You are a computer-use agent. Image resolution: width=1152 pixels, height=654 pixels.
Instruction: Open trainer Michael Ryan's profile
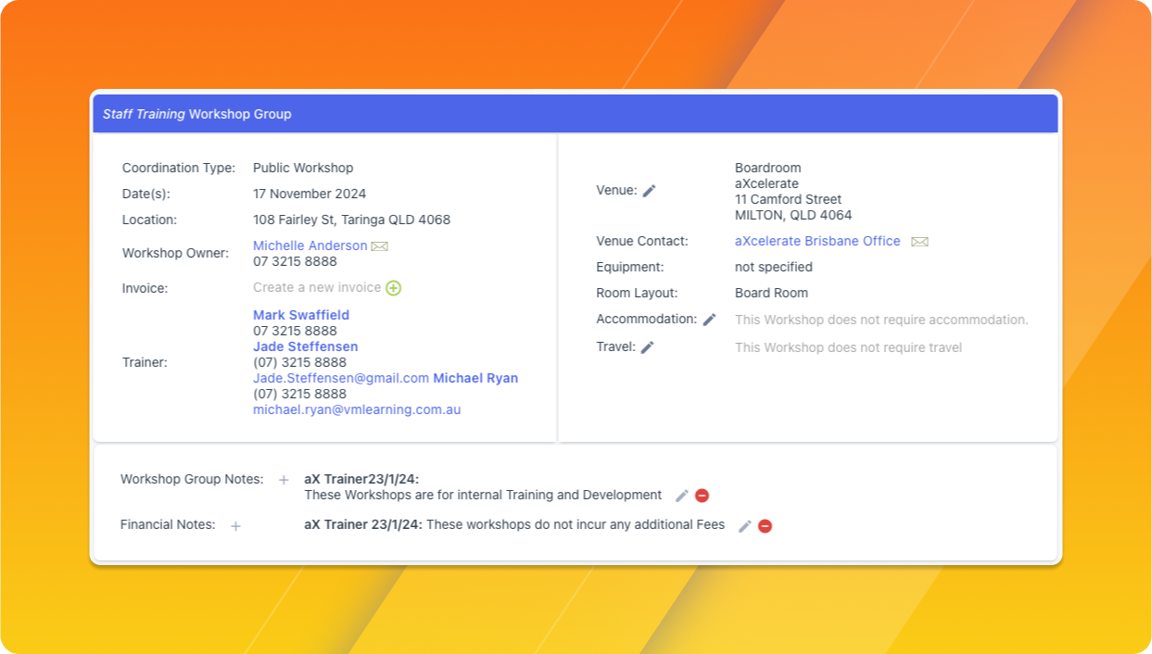pyautogui.click(x=475, y=378)
